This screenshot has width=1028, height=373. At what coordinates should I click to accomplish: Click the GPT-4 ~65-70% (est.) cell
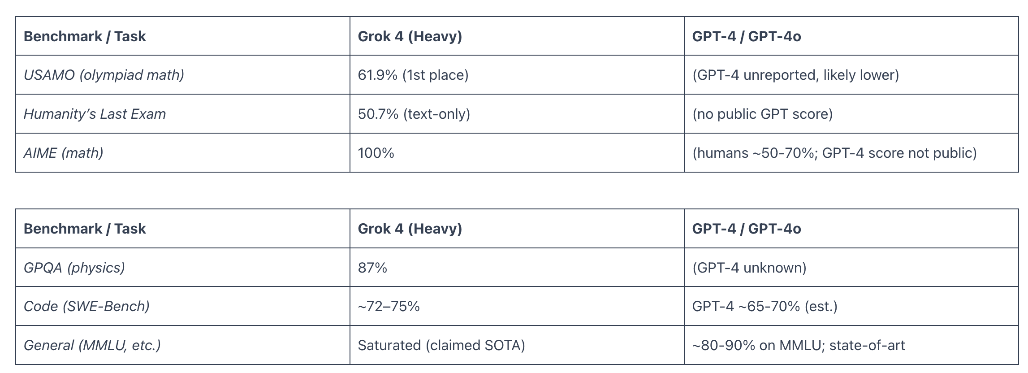[x=851, y=306]
